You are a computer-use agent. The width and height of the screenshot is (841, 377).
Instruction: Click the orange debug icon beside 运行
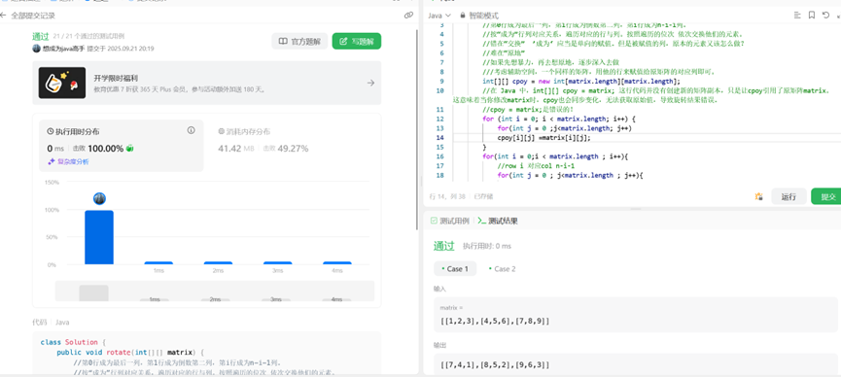click(x=759, y=197)
